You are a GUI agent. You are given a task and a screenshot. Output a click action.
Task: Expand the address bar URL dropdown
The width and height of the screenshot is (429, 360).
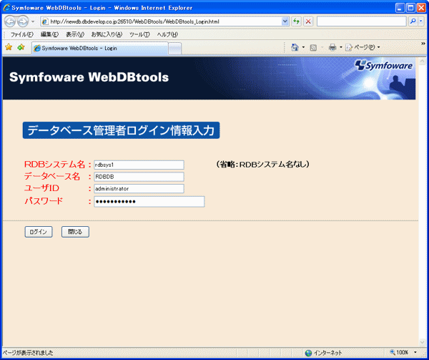[x=285, y=21]
